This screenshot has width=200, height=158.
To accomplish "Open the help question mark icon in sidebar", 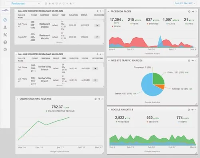I will pyautogui.click(x=5, y=42).
